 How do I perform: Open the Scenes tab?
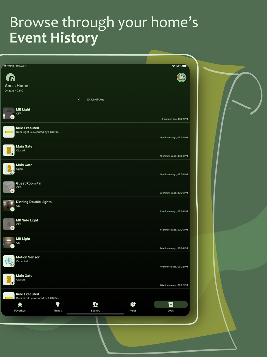(95, 307)
